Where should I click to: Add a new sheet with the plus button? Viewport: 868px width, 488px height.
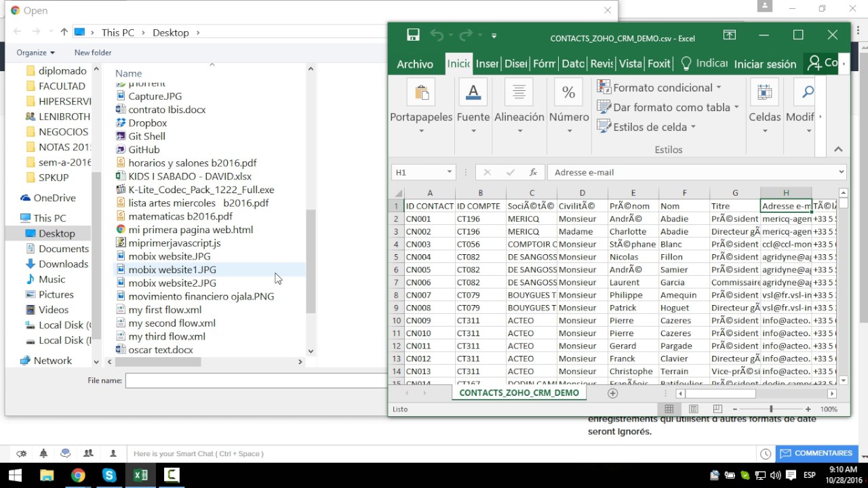pyautogui.click(x=613, y=393)
